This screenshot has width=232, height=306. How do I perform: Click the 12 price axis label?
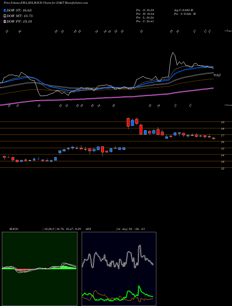222,169
